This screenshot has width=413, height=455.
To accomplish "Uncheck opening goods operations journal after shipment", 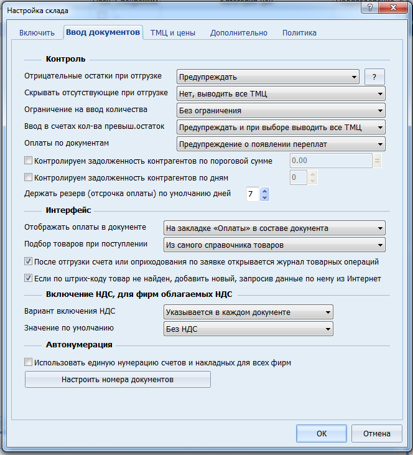I will coord(28,261).
